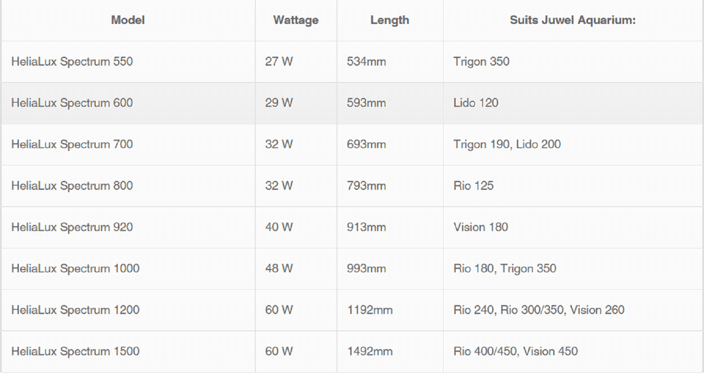Select the HeliaLux Spectrum 920 cell
The image size is (704, 374).
pos(72,227)
